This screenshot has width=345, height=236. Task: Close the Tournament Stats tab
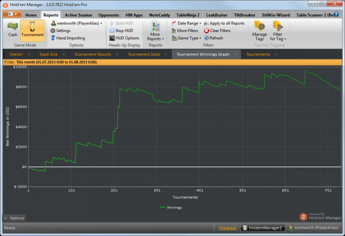point(166,54)
